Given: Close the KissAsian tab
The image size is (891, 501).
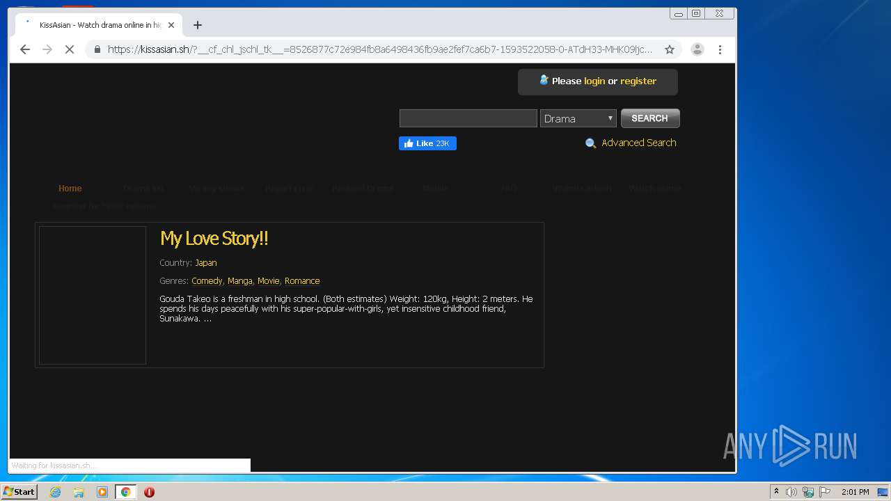Looking at the screenshot, I should click(x=171, y=25).
